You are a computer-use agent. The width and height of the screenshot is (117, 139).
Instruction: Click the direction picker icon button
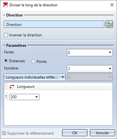coord(109,24)
